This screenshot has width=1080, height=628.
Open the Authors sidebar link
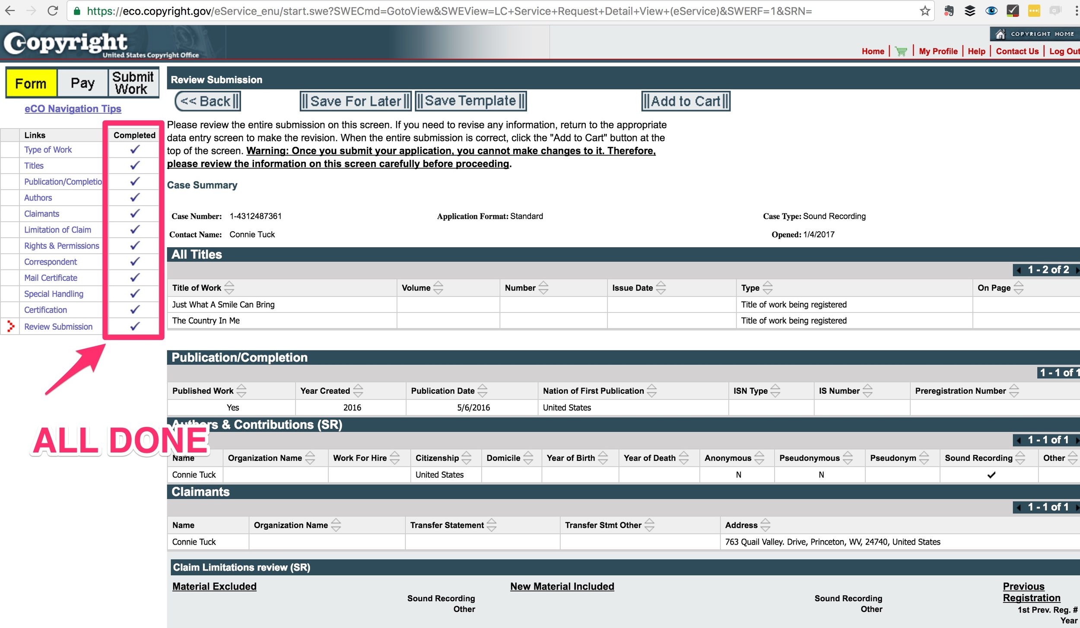point(38,198)
